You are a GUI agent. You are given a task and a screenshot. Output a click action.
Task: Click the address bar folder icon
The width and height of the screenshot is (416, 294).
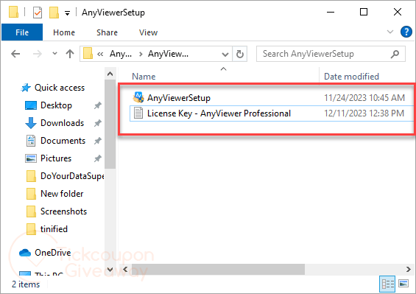(88, 54)
